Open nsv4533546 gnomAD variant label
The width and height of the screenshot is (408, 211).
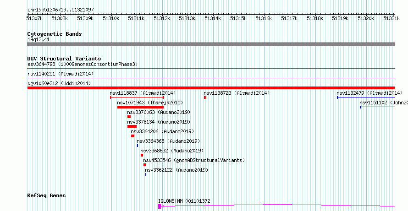coord(194,160)
